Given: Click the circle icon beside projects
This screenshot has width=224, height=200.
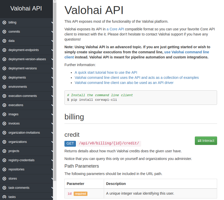Looking at the screenshot, I should coord(4,151).
